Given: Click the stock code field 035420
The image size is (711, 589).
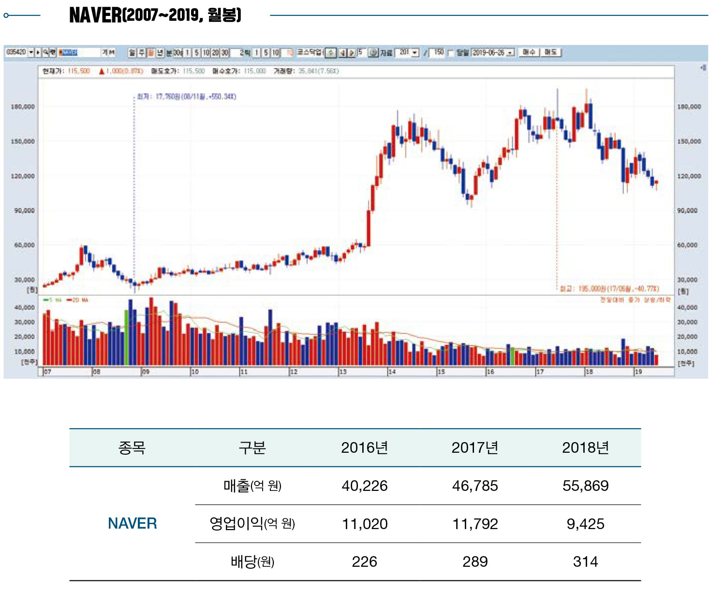Looking at the screenshot, I should tap(16, 52).
